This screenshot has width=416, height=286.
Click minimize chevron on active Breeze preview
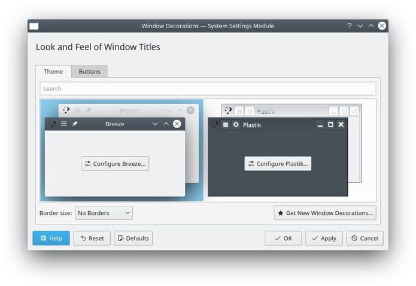coord(155,124)
